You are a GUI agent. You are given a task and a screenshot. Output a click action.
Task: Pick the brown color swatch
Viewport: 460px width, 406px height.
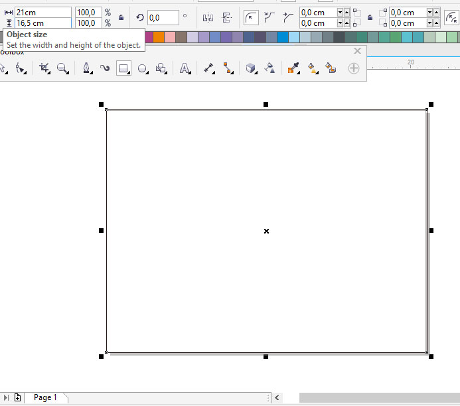tap(181, 37)
